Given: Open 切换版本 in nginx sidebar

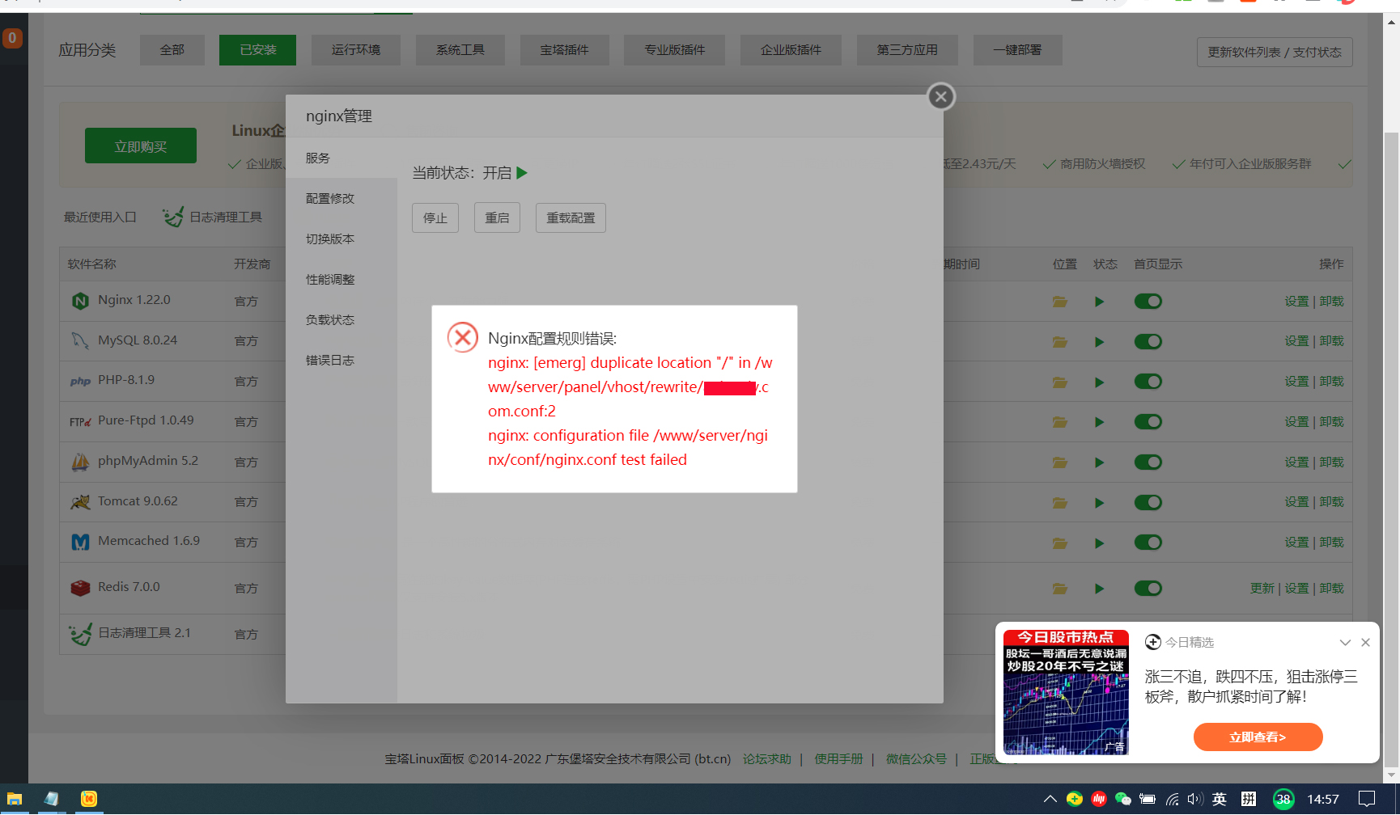Looking at the screenshot, I should click(x=341, y=239).
